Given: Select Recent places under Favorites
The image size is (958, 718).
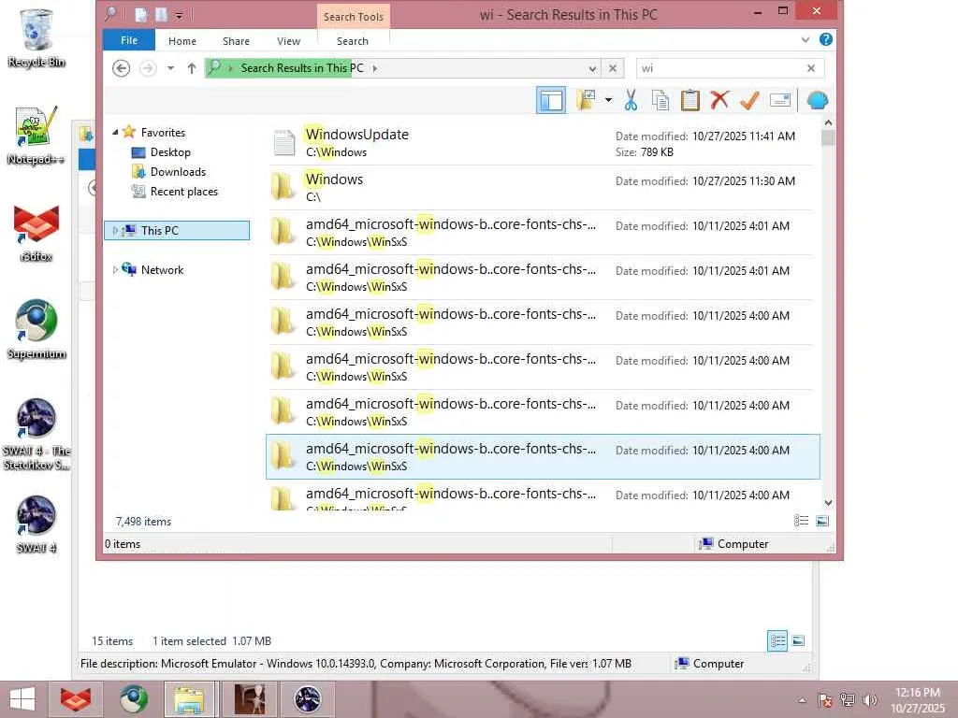Looking at the screenshot, I should (x=184, y=191).
